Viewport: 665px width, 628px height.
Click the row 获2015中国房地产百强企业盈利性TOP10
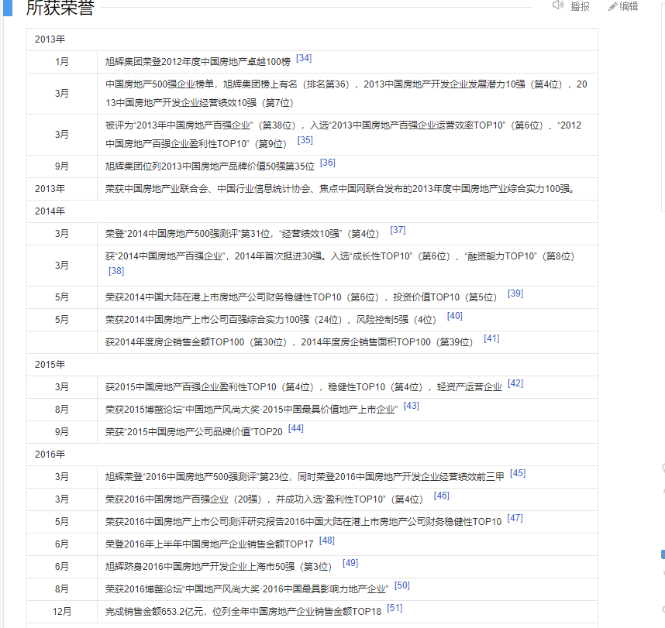[x=312, y=387]
